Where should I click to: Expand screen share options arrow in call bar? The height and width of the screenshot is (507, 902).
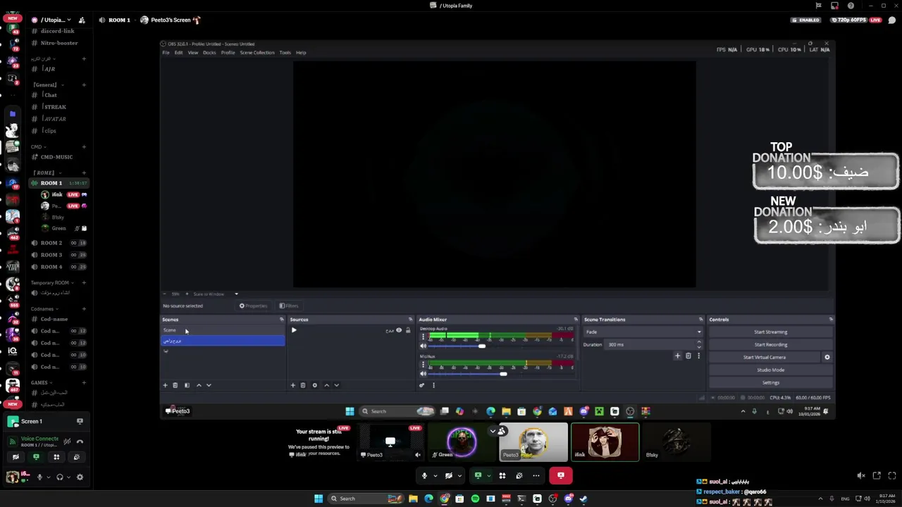(489, 475)
